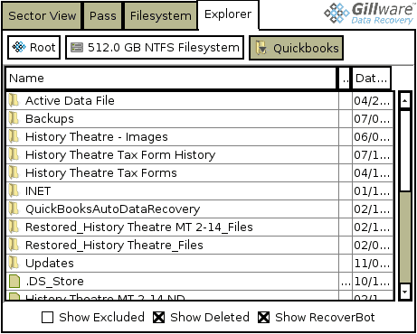Click the date cell of INET
This screenshot has height=334, width=417.
coord(373,191)
